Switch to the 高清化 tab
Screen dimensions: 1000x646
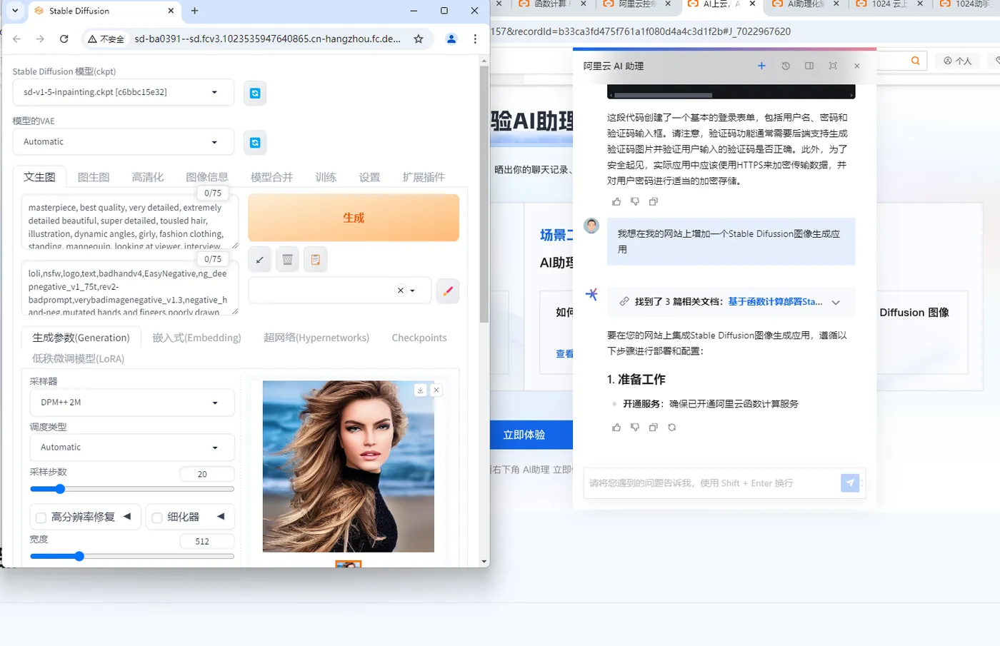tap(148, 177)
